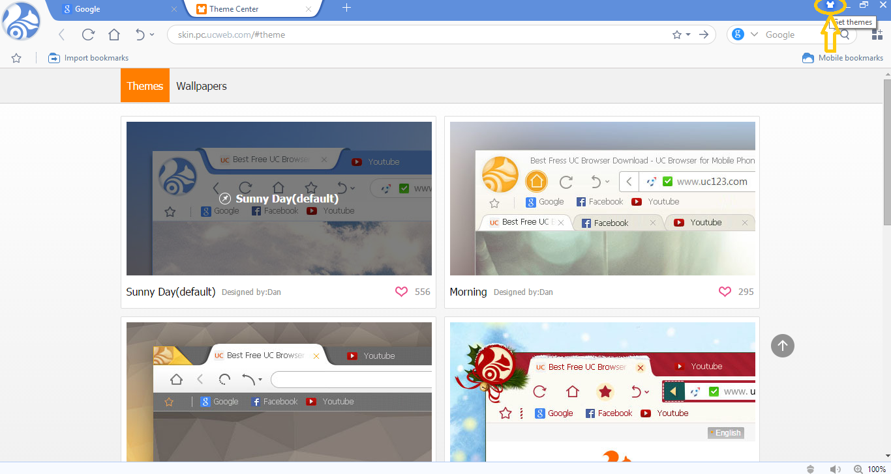Close the Google tab
Screen dimensions: 891x474
[x=174, y=9]
